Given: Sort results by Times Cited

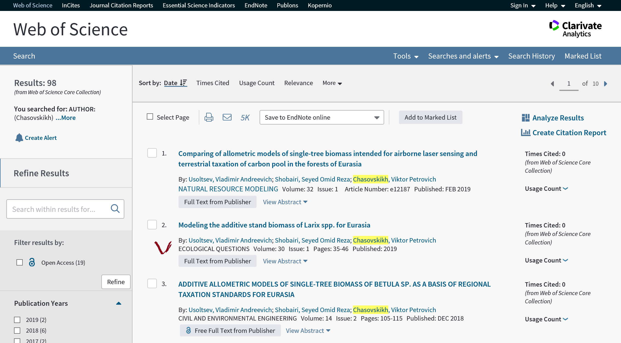Looking at the screenshot, I should [x=212, y=83].
